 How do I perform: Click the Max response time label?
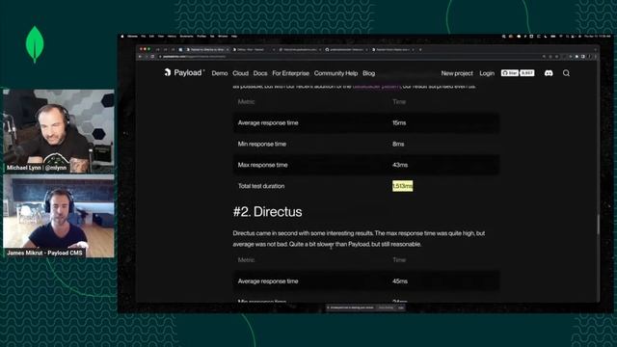(262, 165)
